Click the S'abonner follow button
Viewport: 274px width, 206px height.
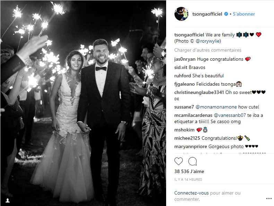(x=244, y=14)
